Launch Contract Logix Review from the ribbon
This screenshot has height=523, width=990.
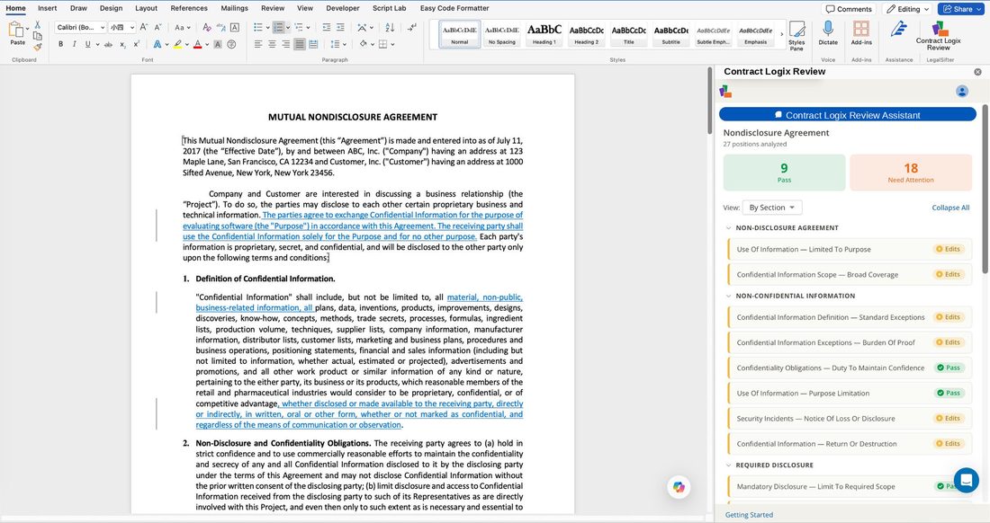939,35
